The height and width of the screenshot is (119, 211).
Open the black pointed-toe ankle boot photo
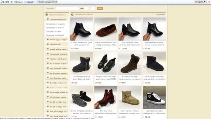point(130,29)
